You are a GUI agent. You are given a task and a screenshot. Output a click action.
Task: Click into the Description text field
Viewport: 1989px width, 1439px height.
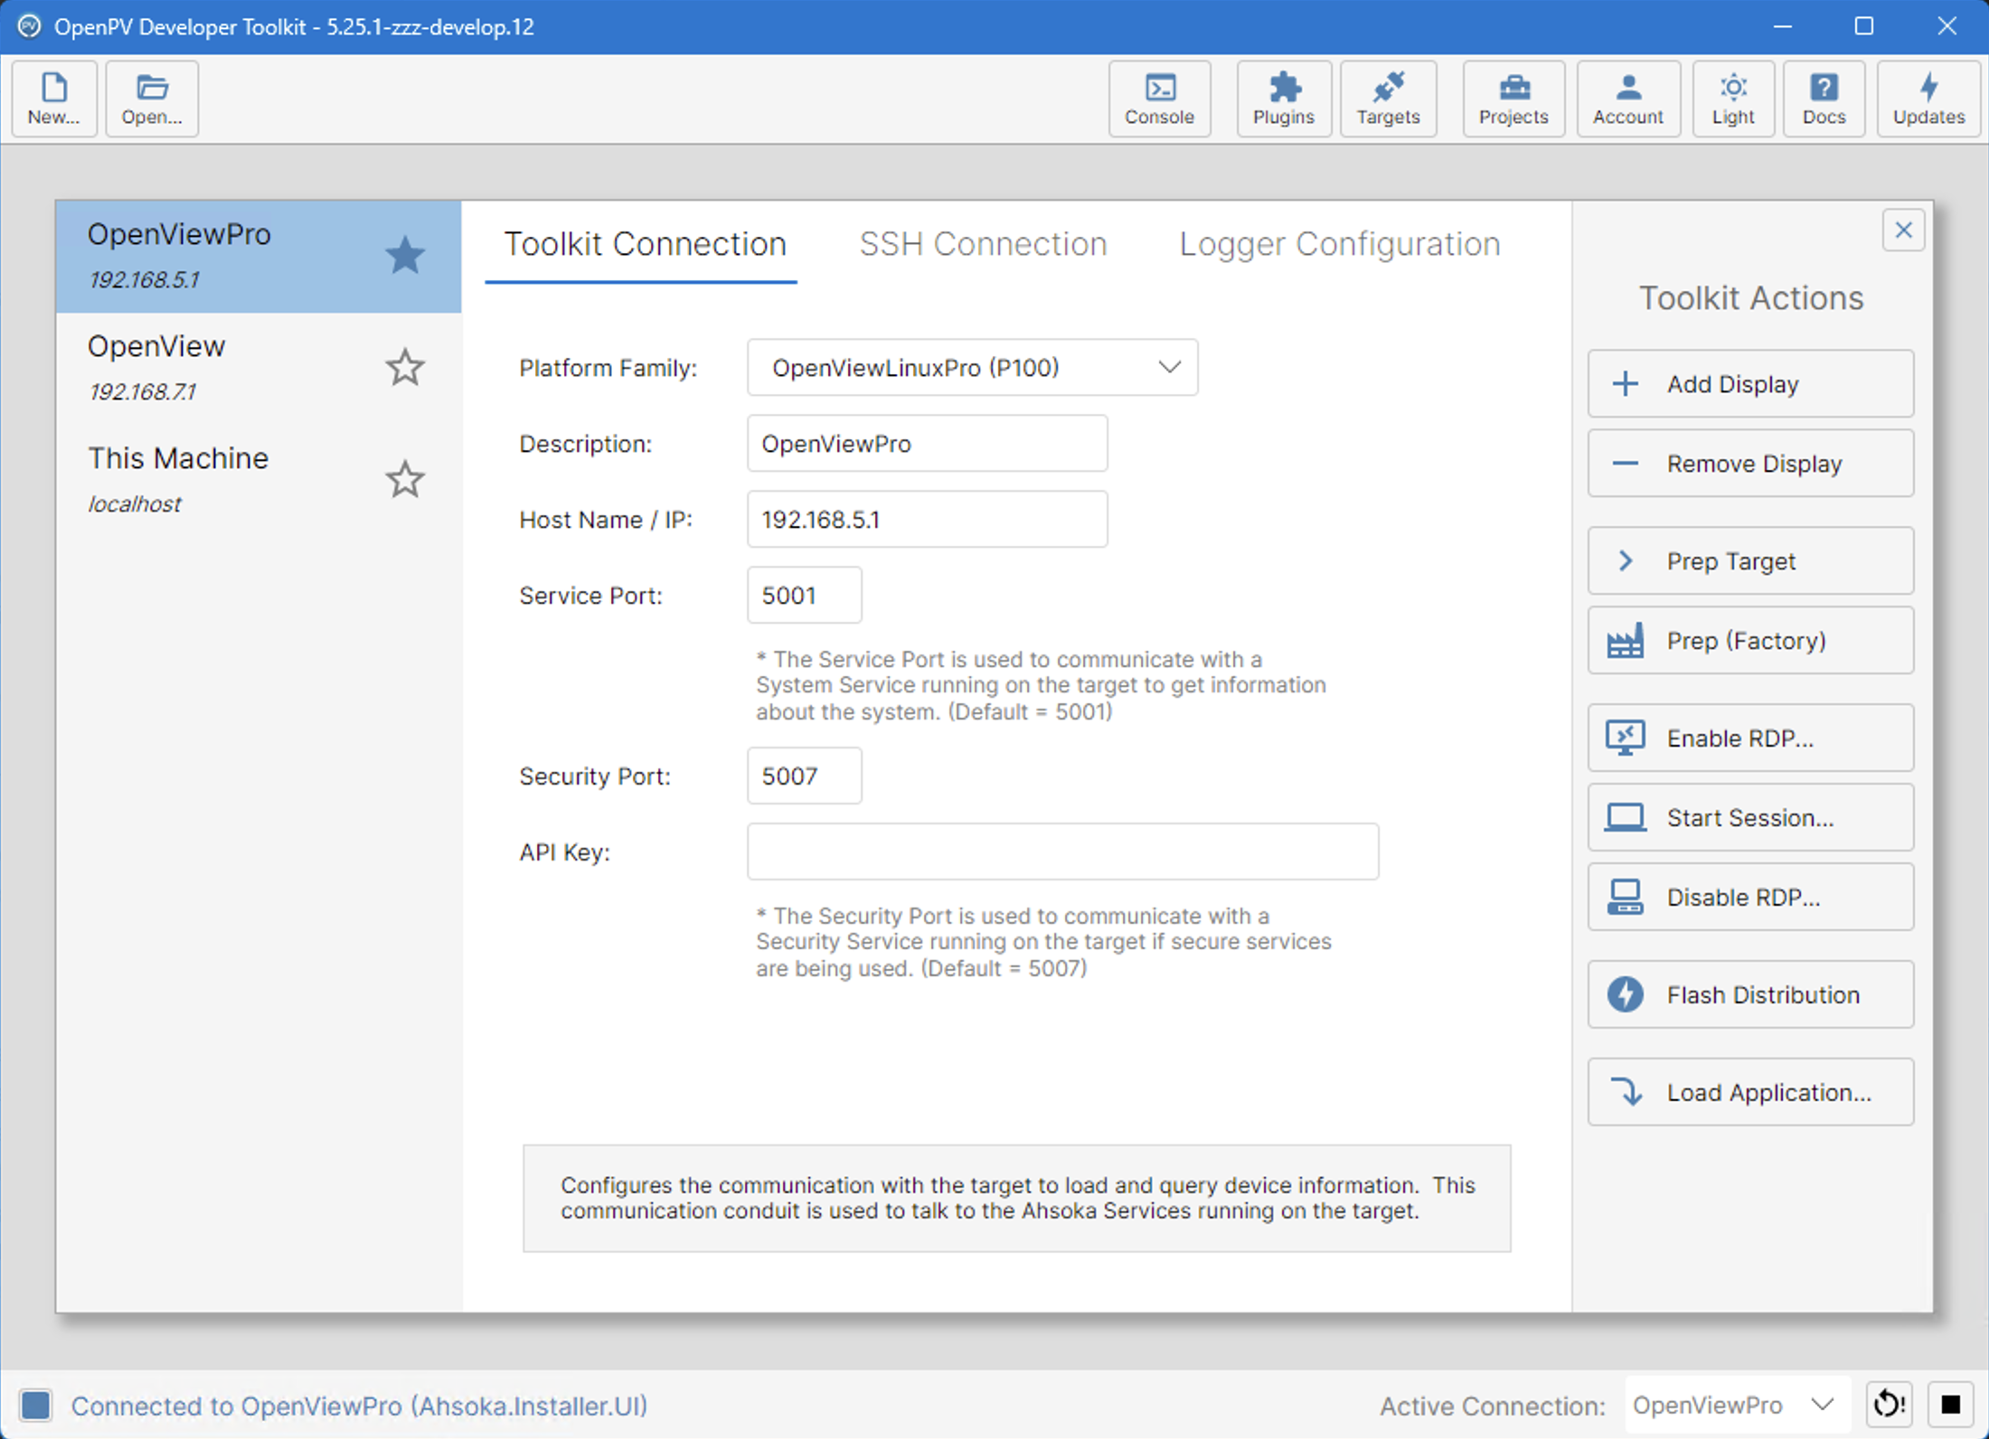tap(927, 443)
